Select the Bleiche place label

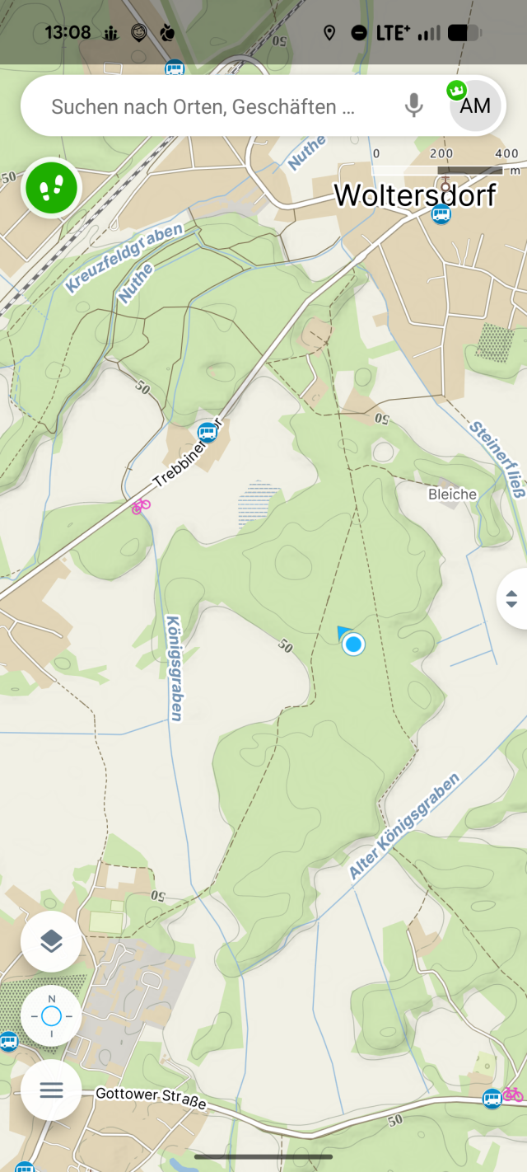(453, 494)
